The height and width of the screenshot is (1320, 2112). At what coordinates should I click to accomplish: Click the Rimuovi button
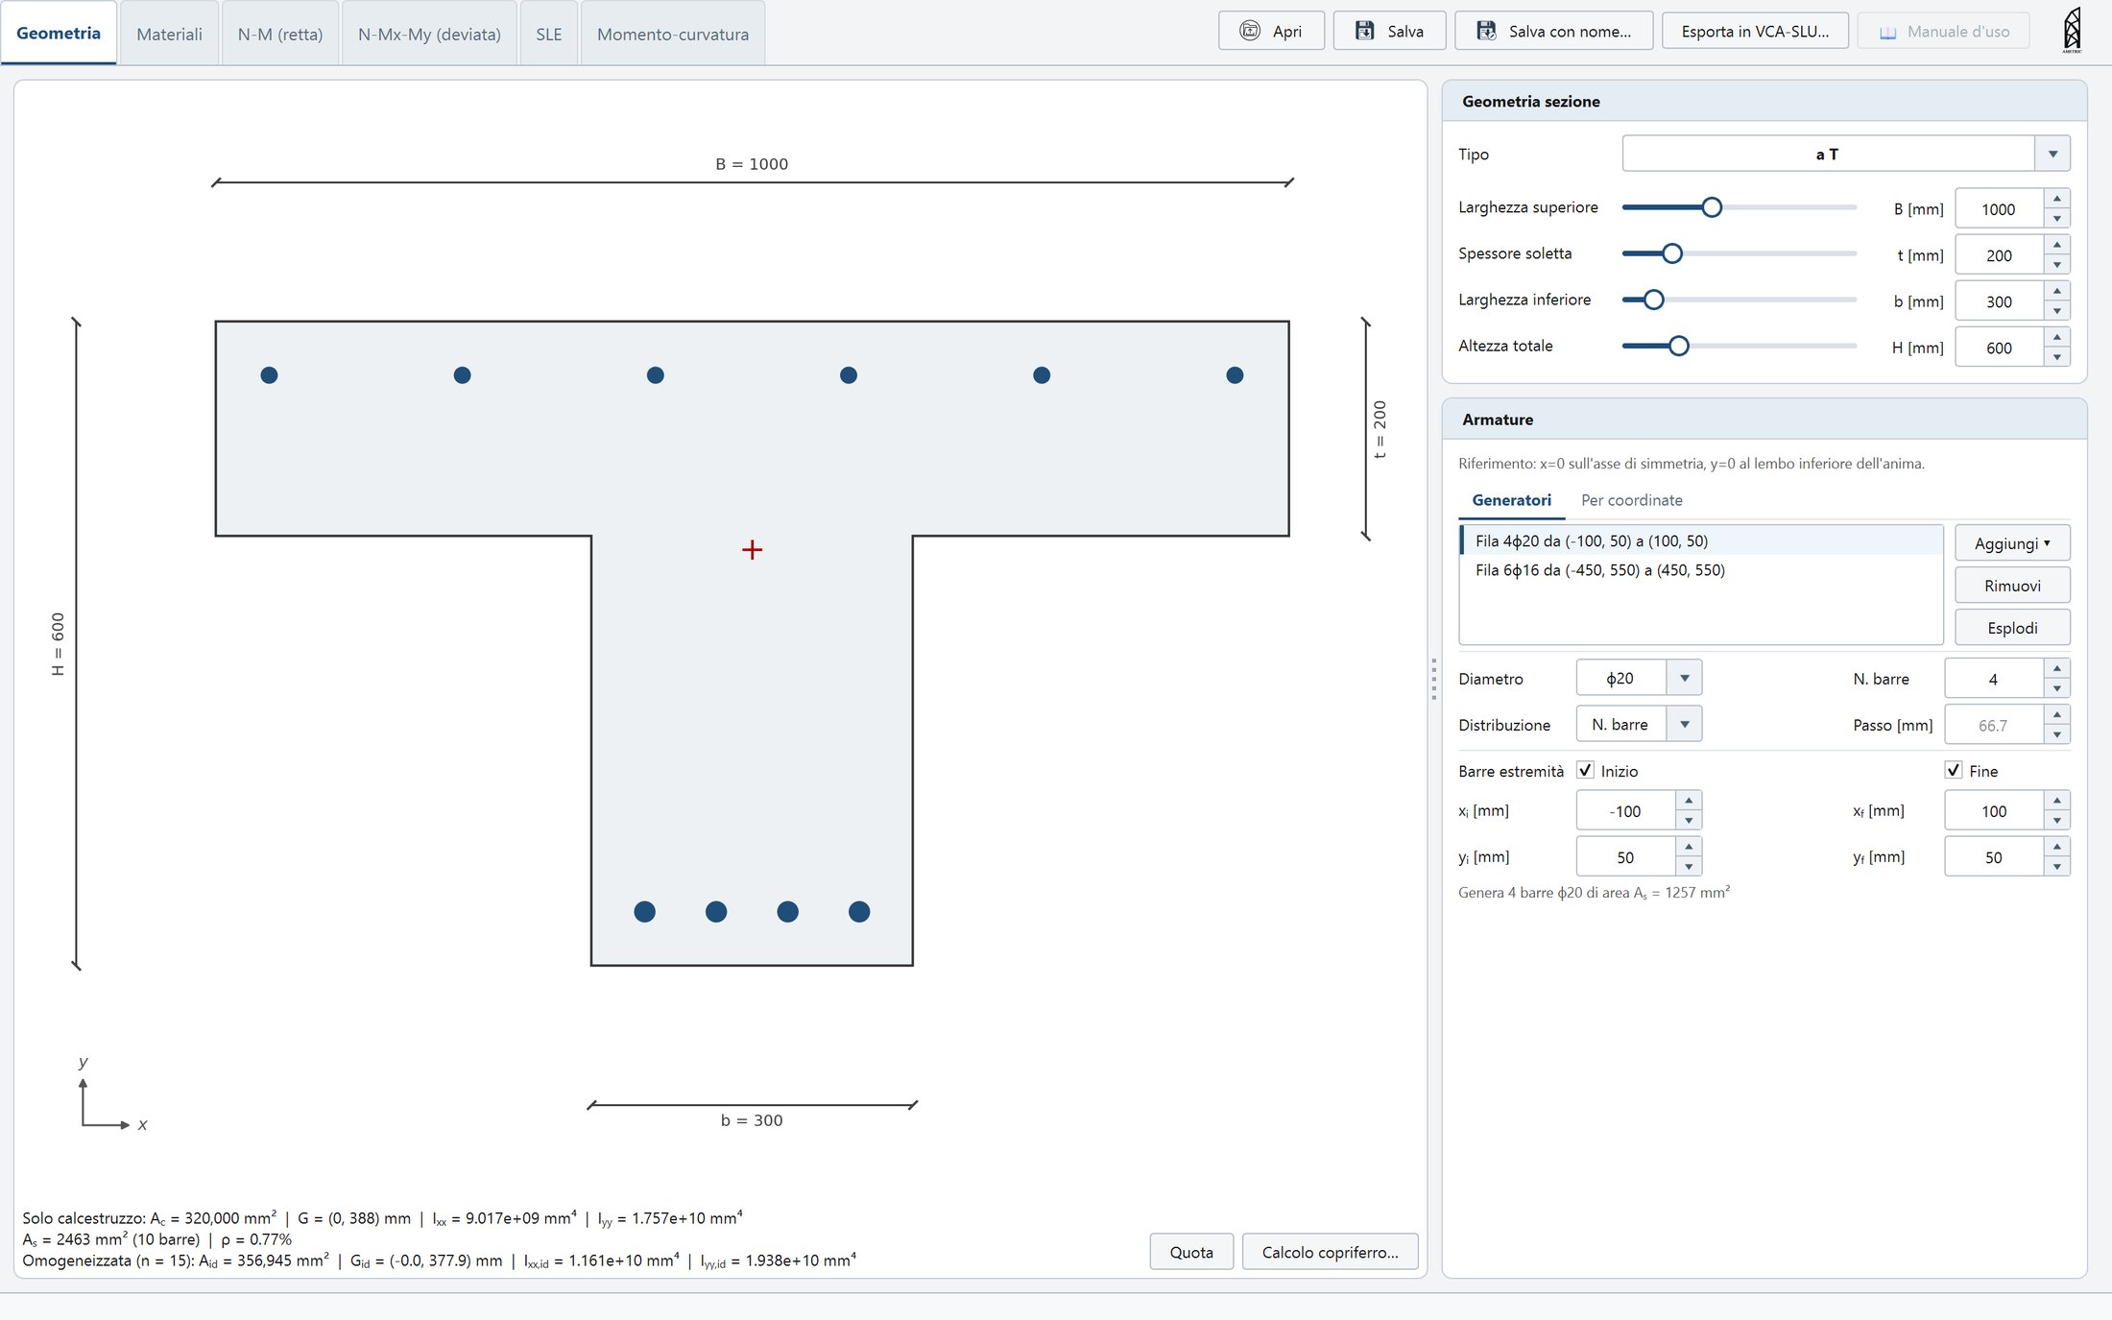pos(2012,586)
